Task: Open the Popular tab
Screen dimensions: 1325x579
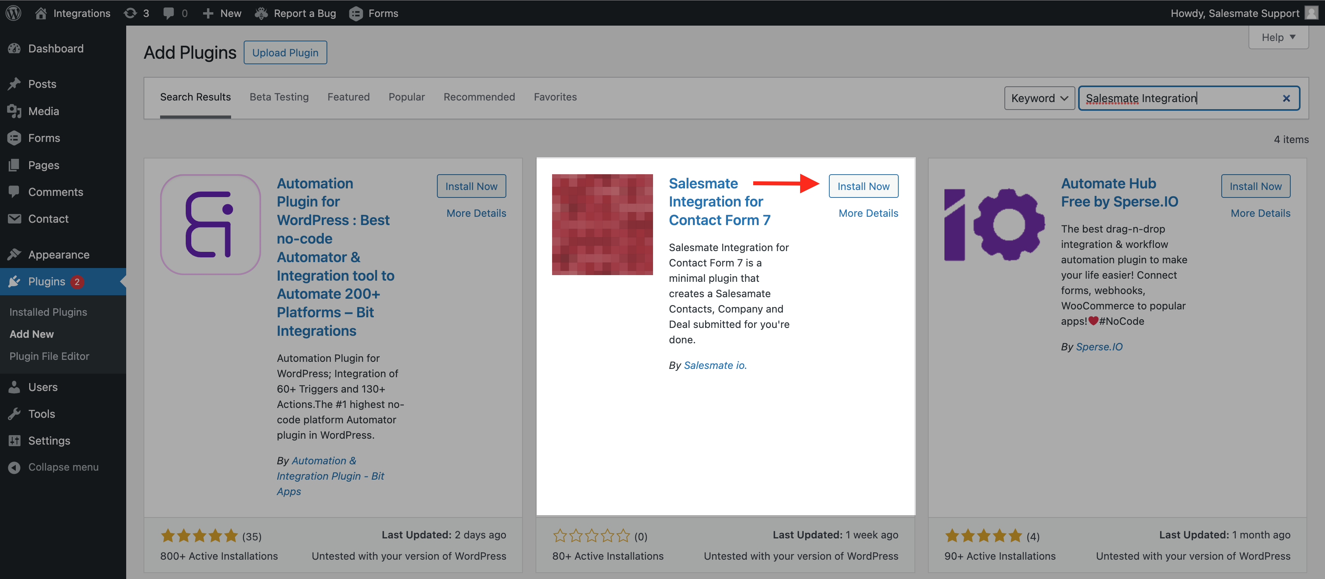Action: pos(406,97)
